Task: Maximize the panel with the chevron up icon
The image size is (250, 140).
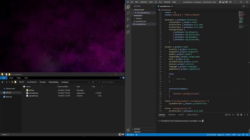Action: click(x=245, y=115)
